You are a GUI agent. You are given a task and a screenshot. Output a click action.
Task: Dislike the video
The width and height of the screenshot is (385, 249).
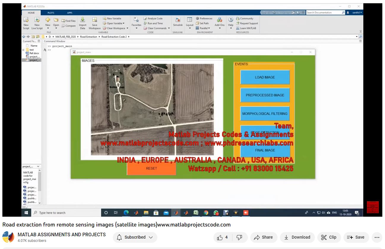pos(239,237)
